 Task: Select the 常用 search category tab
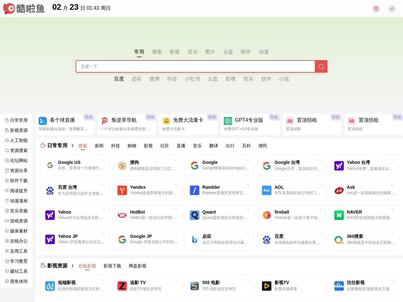point(139,52)
